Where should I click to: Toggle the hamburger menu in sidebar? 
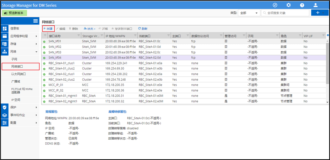35,21
